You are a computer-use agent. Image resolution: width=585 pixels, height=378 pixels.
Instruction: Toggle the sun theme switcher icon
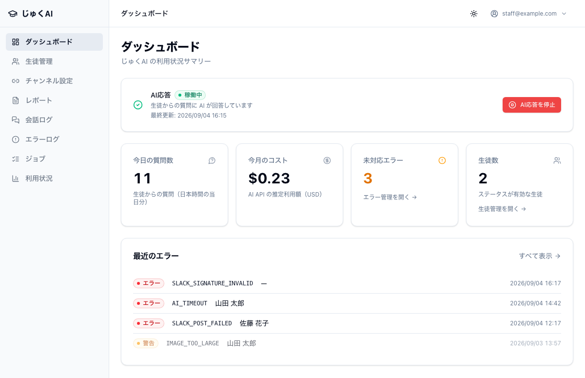pyautogui.click(x=474, y=14)
